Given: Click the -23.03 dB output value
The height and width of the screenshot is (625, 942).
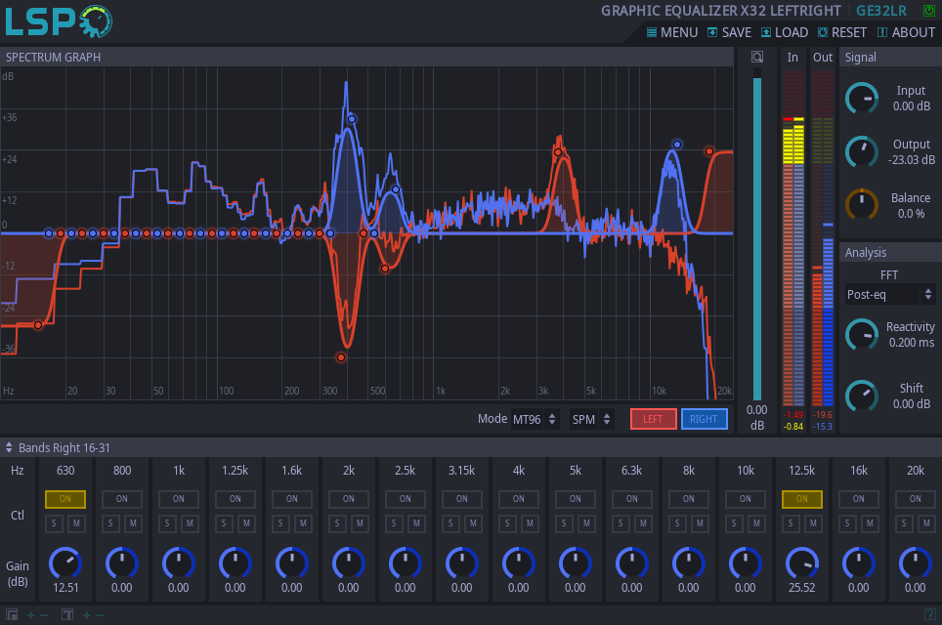Looking at the screenshot, I should 912,160.
